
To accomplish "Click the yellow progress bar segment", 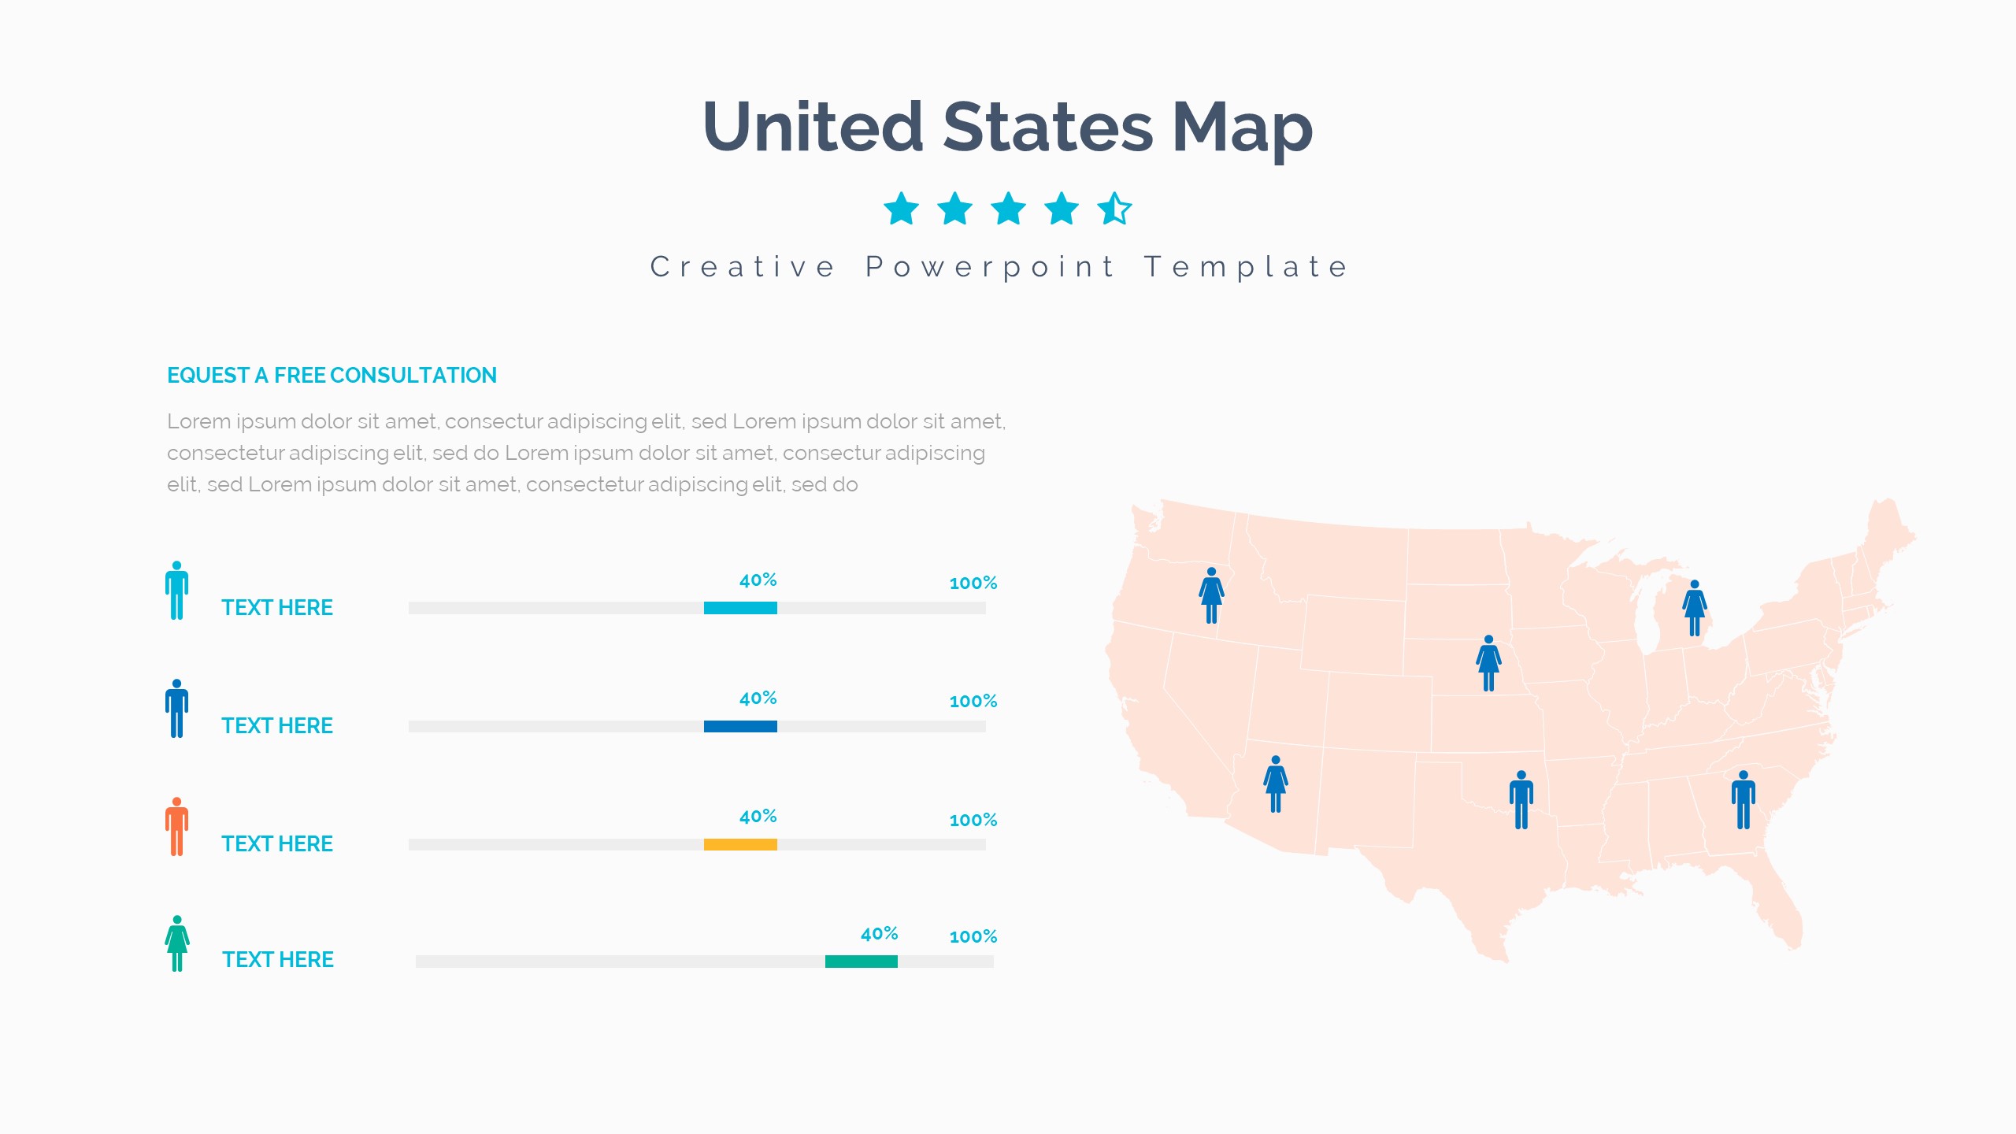I will [x=740, y=844].
